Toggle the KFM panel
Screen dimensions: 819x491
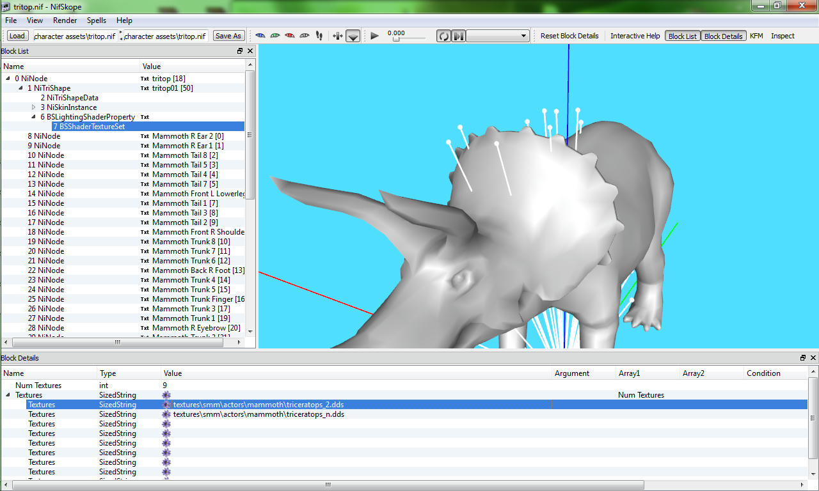point(756,36)
